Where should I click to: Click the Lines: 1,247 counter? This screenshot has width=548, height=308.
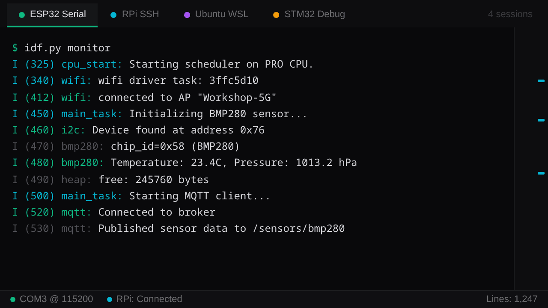click(512, 299)
